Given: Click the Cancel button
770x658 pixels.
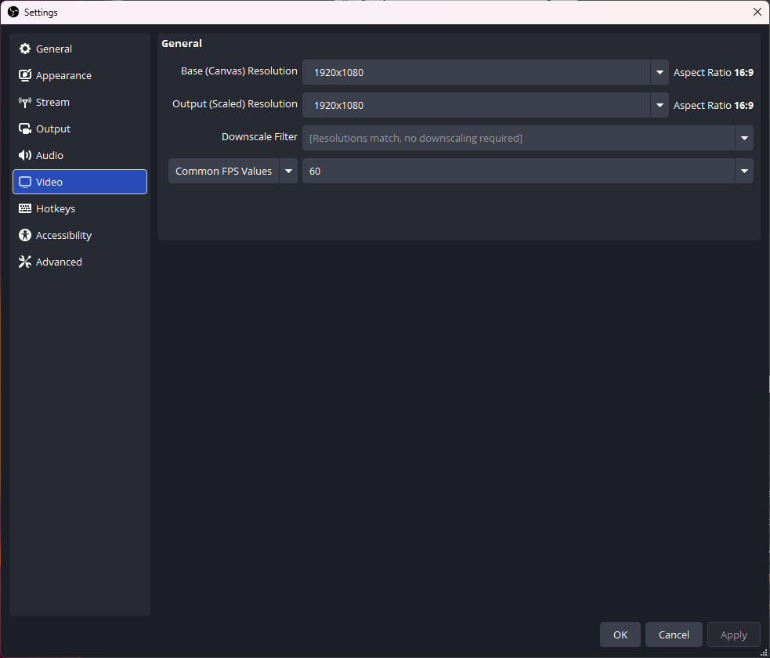Looking at the screenshot, I should 673,634.
